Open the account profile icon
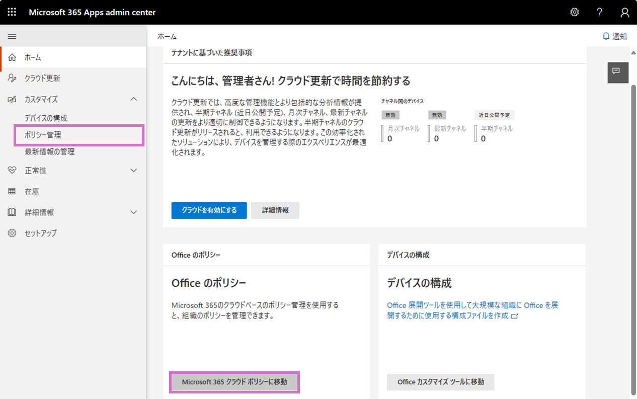 coord(625,12)
